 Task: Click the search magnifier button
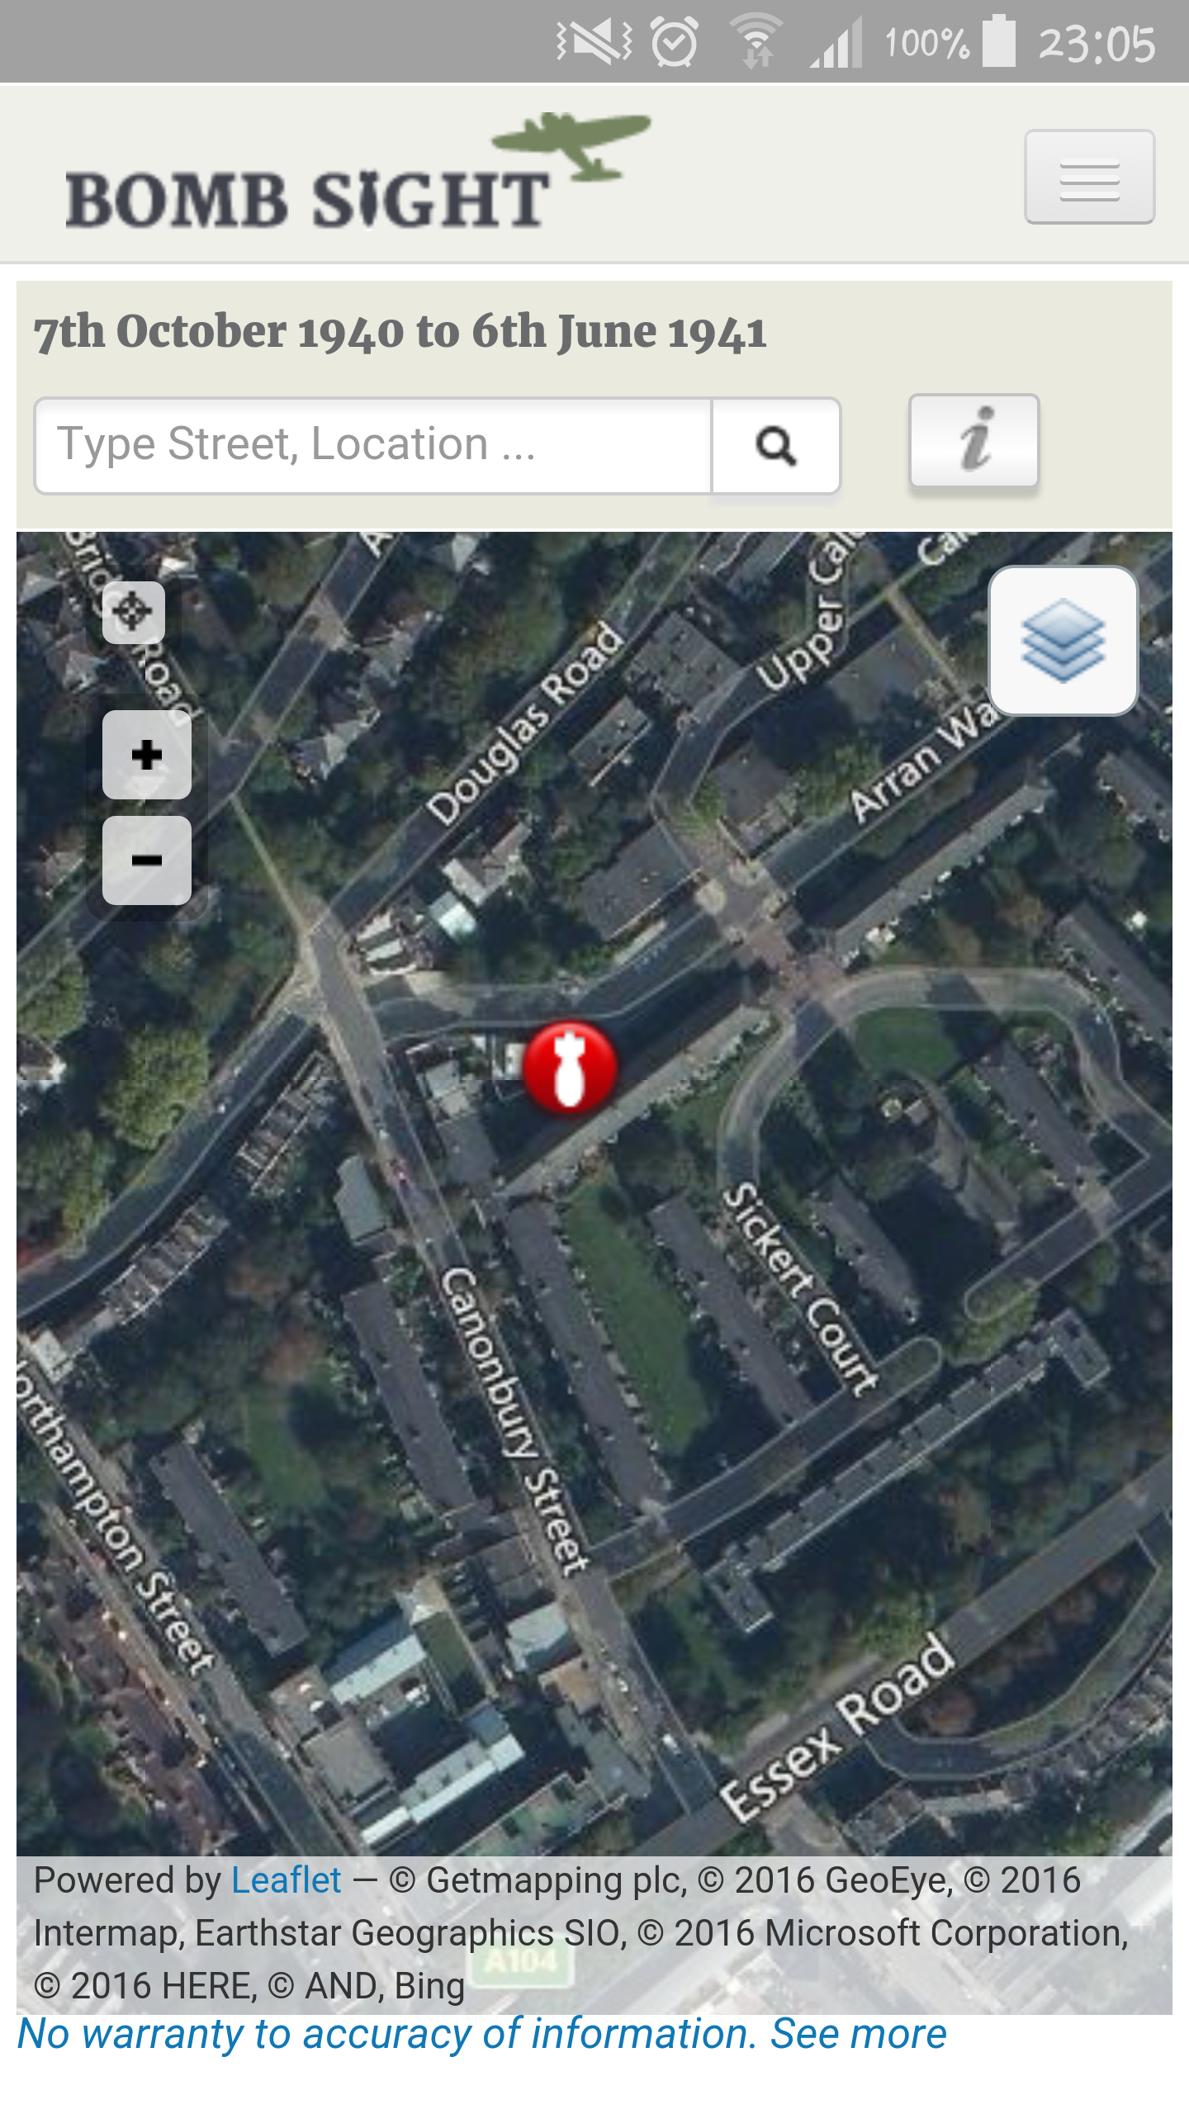pyautogui.click(x=776, y=446)
